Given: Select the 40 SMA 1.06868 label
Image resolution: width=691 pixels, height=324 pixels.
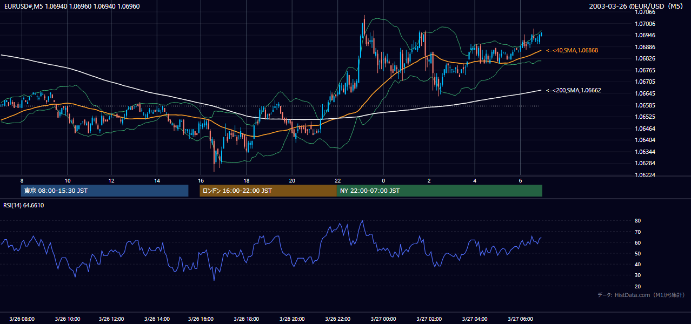Looking at the screenshot, I should (x=572, y=50).
